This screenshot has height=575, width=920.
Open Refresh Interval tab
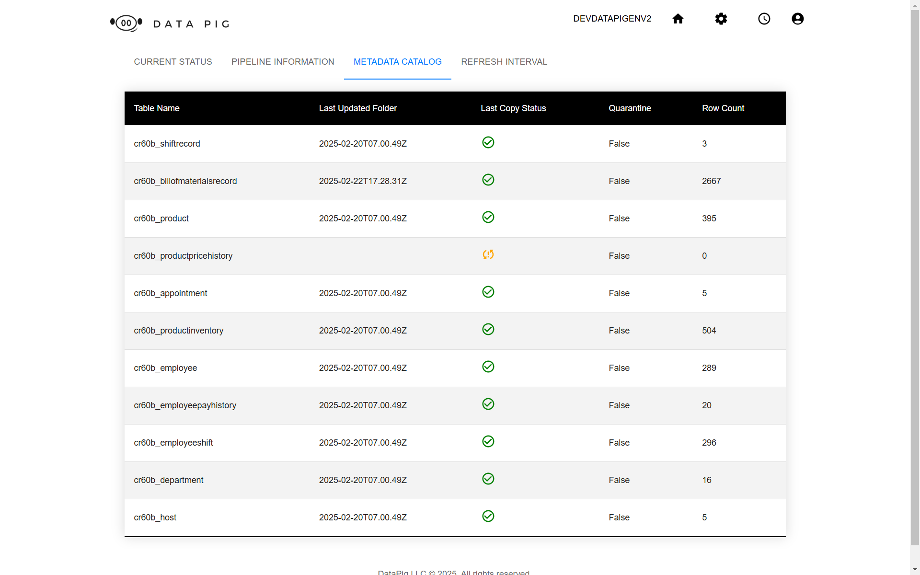click(x=504, y=62)
